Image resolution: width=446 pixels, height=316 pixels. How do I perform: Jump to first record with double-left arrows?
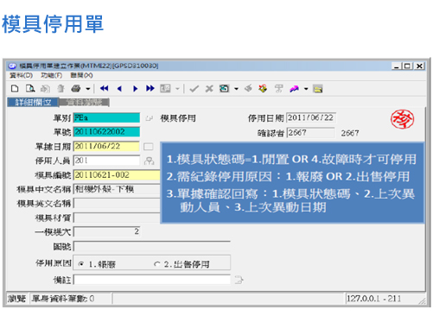[x=104, y=89]
